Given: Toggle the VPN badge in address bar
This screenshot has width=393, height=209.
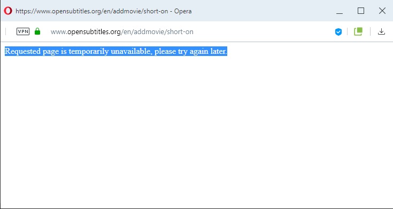Looking at the screenshot, I should point(23,31).
